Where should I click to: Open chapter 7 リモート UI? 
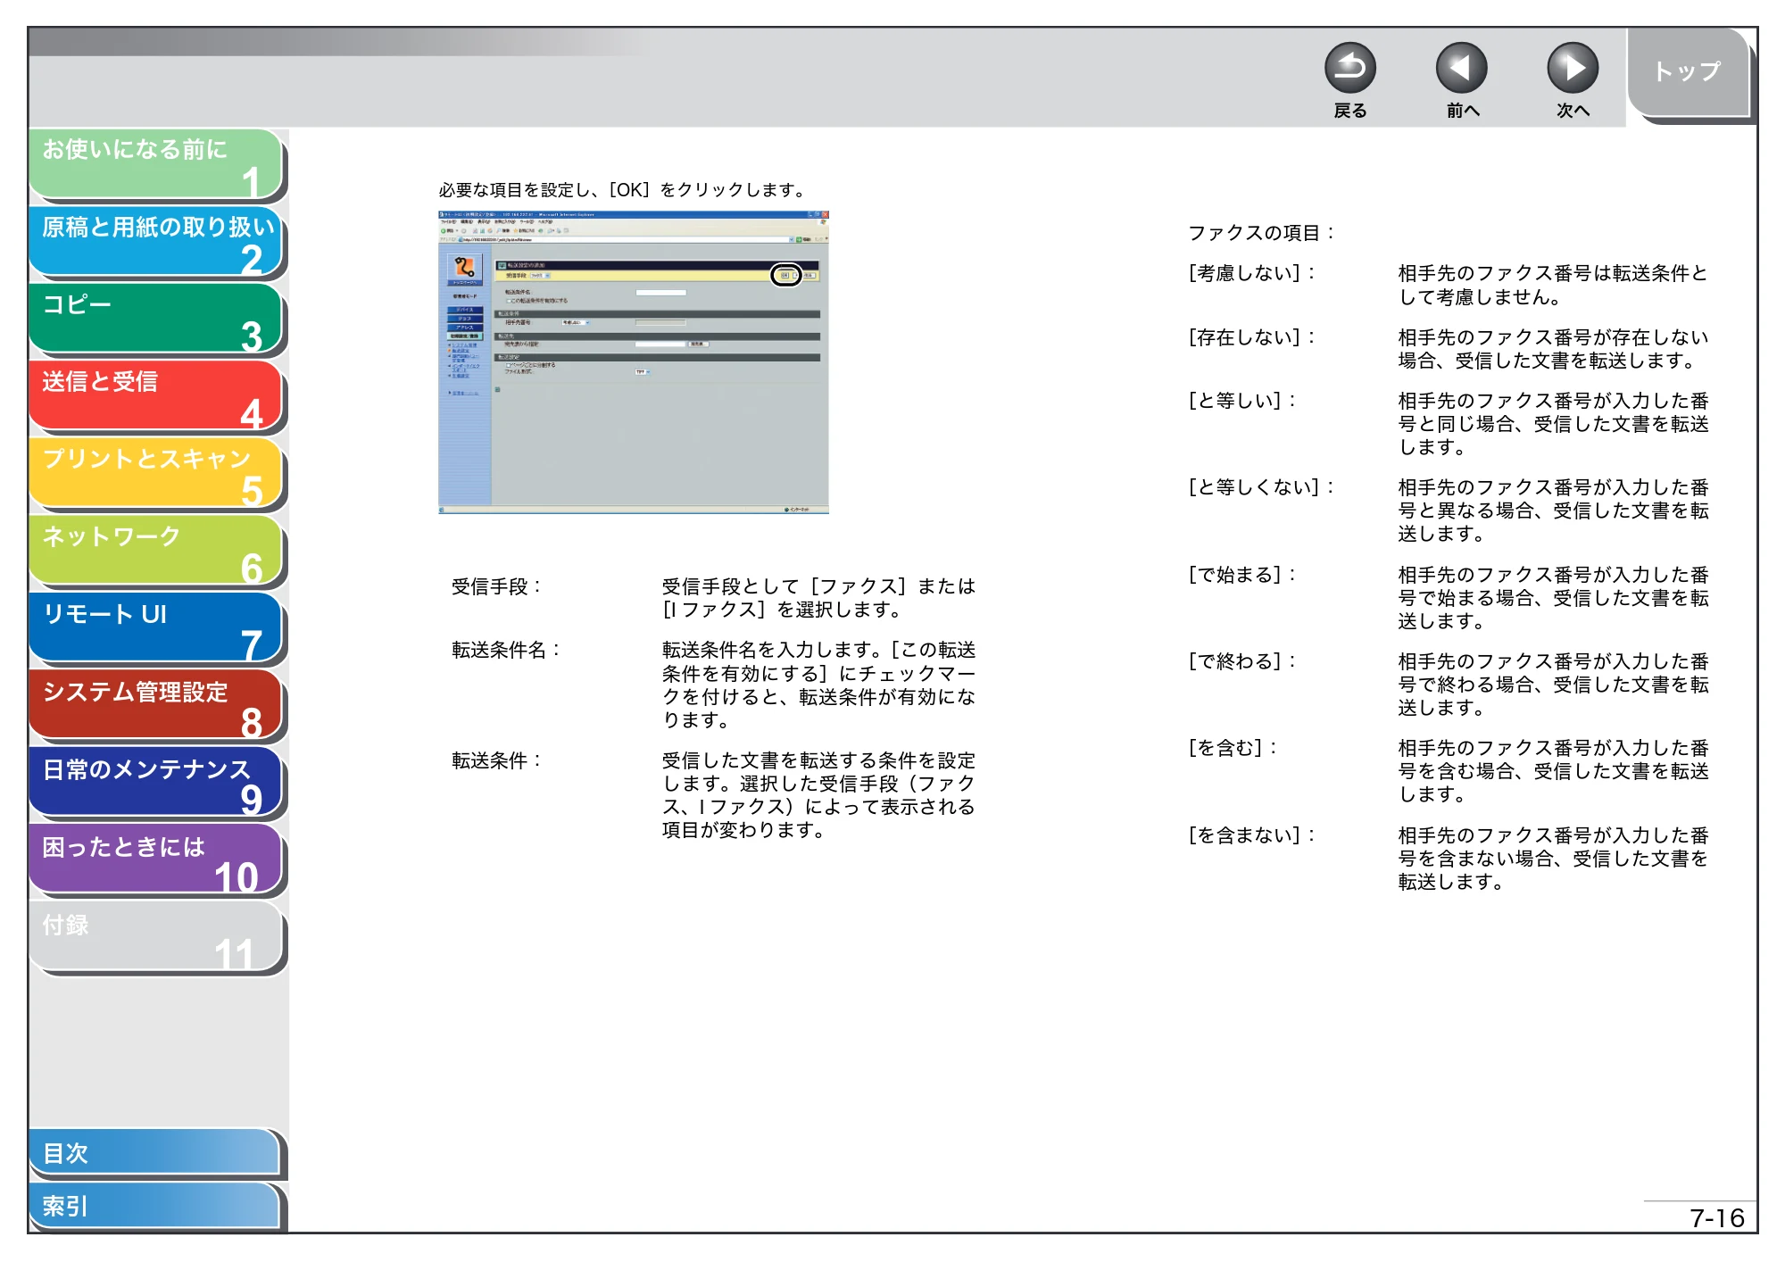click(x=156, y=628)
